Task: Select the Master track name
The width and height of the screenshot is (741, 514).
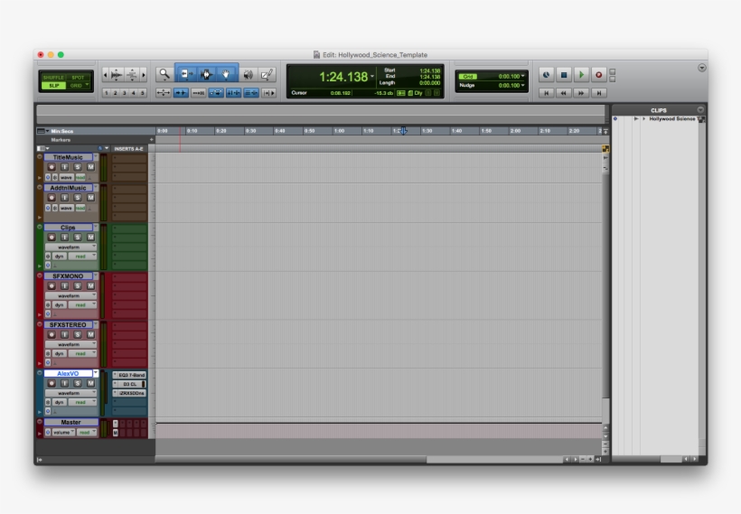Action: (70, 423)
